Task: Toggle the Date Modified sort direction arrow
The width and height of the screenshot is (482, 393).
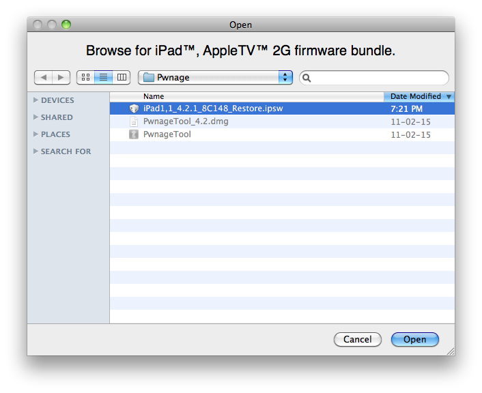Action: [449, 97]
